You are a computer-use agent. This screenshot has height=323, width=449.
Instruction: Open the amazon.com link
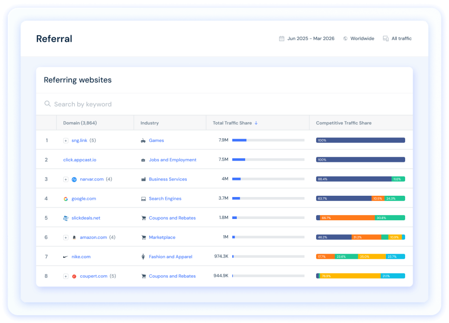[x=93, y=237]
